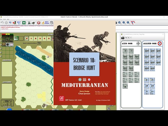Zoom out with main toolbar magnifier minus
Image resolution: width=168 pixels, height=126 pixels.
(128, 23)
